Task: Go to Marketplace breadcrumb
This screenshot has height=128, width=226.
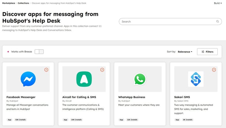Action: [x=9, y=3]
